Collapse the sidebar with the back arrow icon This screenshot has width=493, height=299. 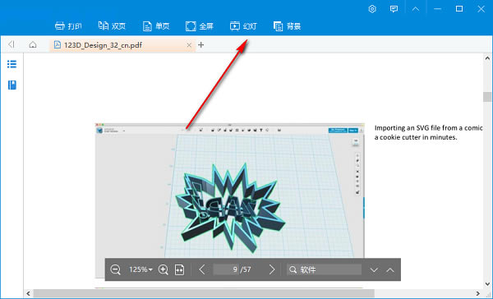[x=12, y=44]
